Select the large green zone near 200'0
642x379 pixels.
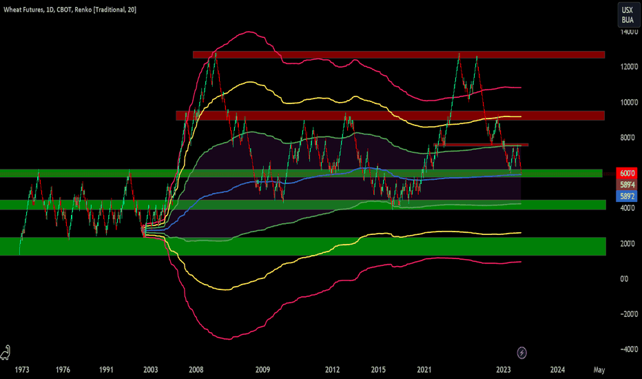click(303, 246)
